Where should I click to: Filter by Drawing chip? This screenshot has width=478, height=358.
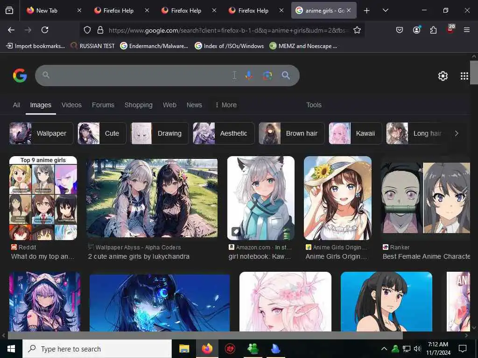160,133
